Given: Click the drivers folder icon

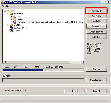Looking at the screenshot, I should pos(15,19).
